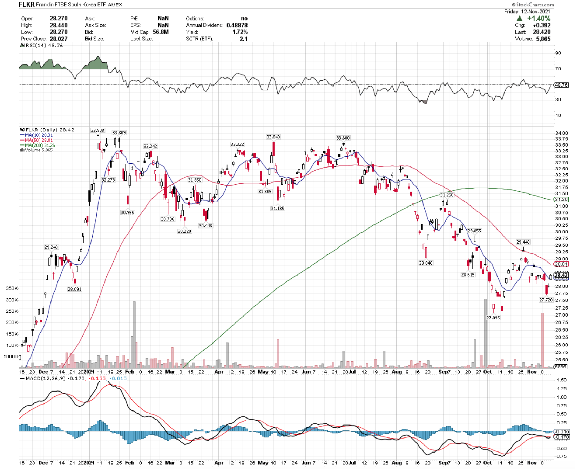
Task: Click the 33.908 peak price label
Action: point(97,130)
